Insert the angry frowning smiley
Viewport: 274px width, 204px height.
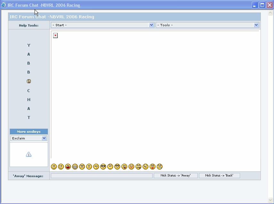coord(82,167)
